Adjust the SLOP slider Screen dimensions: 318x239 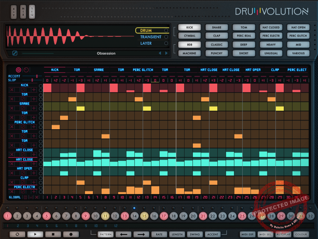pyautogui.click(x=32, y=80)
